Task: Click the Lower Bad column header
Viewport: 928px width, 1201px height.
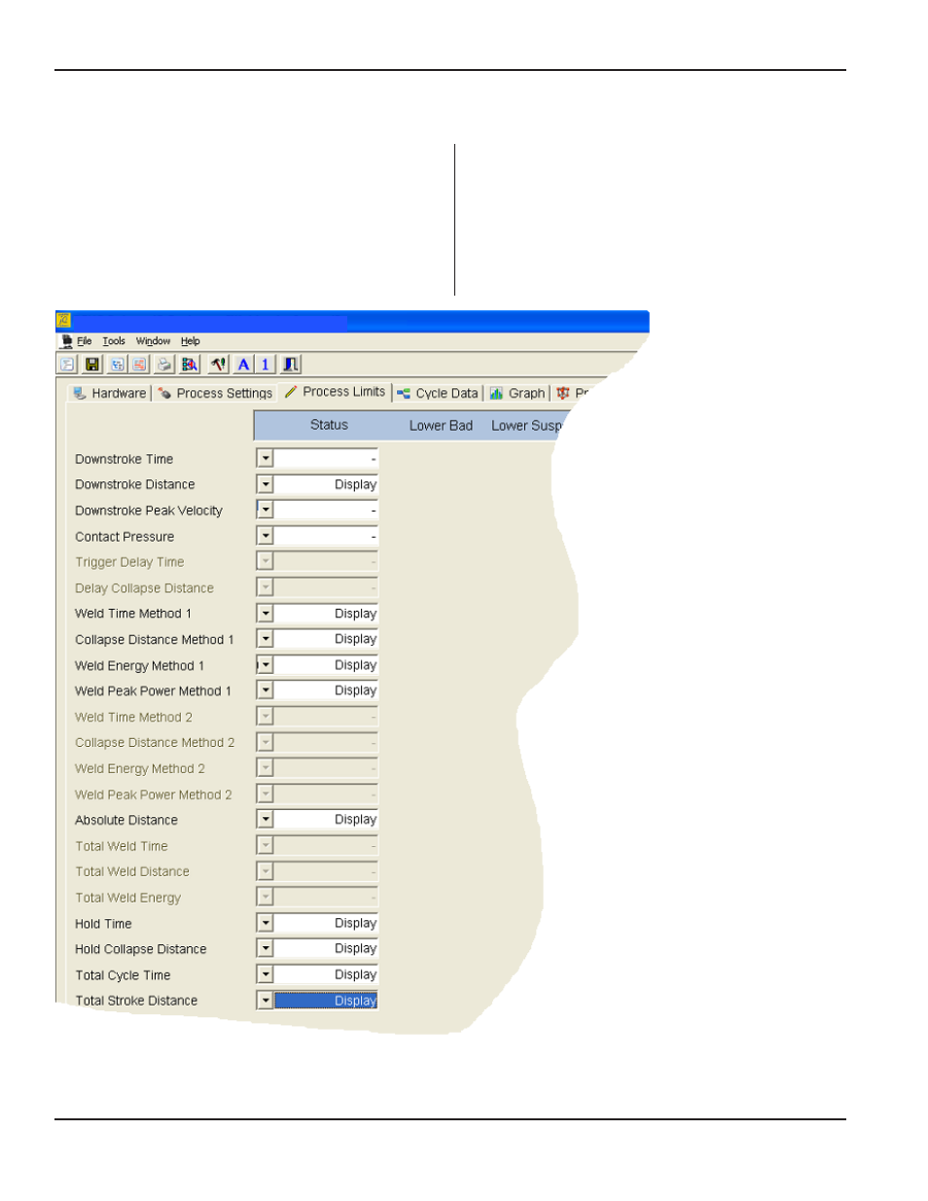Action: coord(441,426)
